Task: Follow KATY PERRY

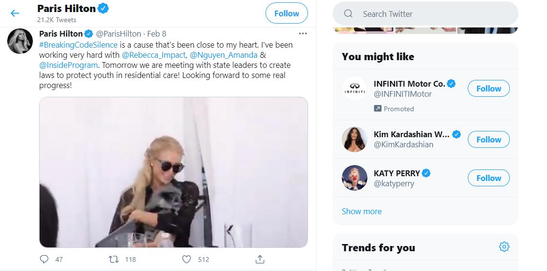Action: click(x=488, y=178)
